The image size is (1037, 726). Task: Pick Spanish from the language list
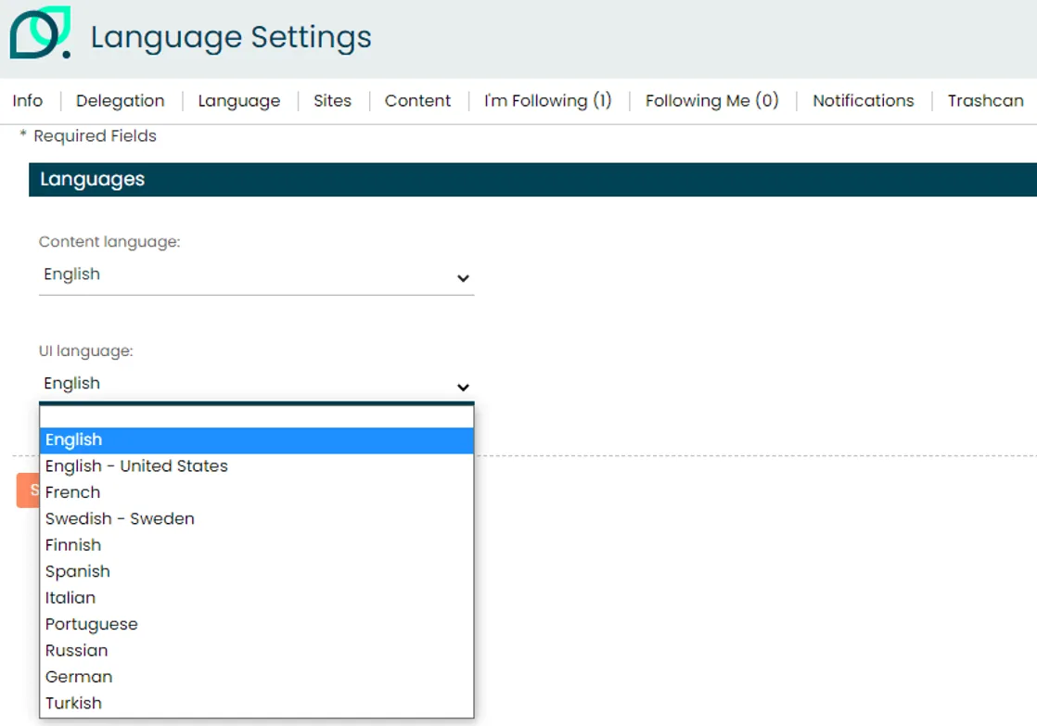[x=257, y=572]
